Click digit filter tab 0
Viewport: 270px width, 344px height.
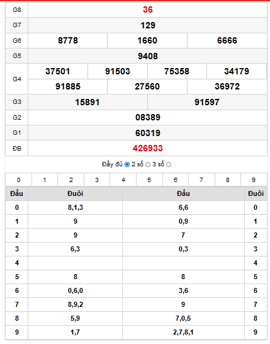[x=19, y=180]
